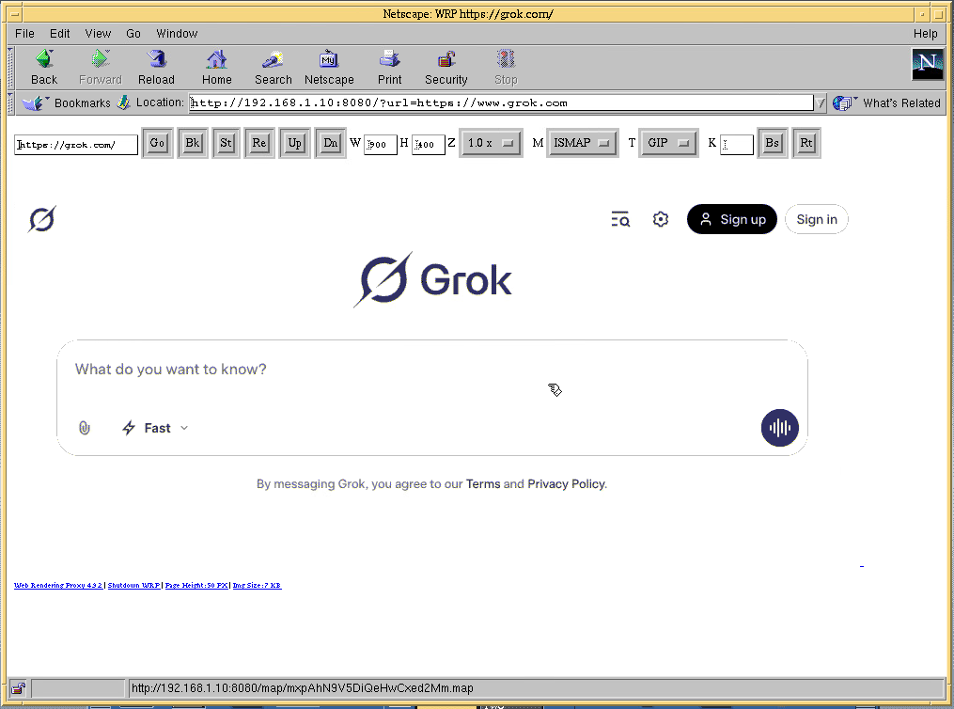Click the paperclip attach file icon
This screenshot has height=709, width=954.
[x=85, y=428]
